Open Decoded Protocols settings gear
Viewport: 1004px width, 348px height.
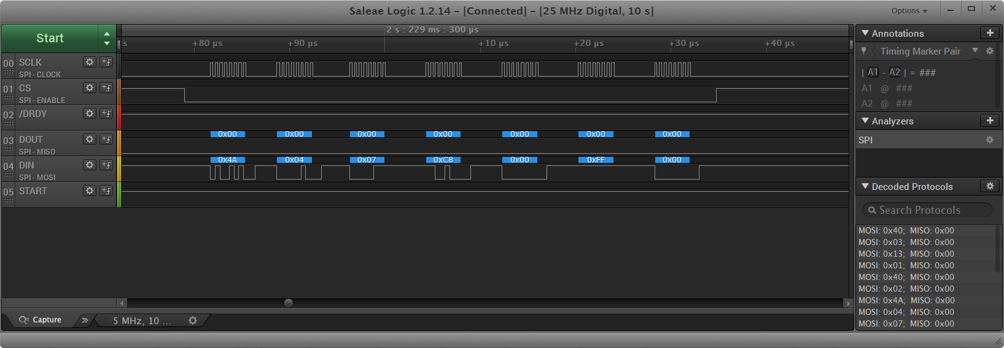pyautogui.click(x=990, y=186)
